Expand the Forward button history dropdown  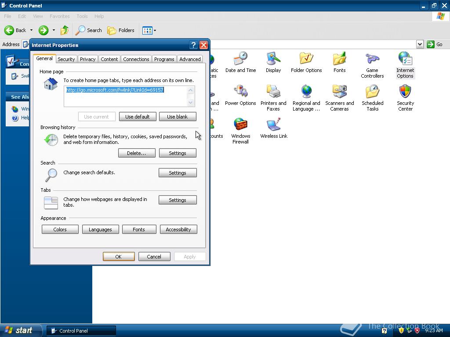(54, 30)
